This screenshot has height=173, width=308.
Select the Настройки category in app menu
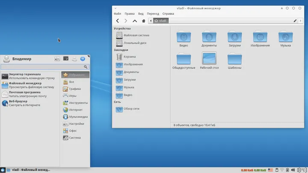click(76, 123)
